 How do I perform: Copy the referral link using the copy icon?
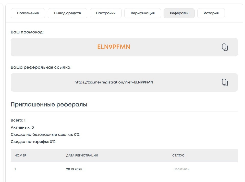coord(225,82)
